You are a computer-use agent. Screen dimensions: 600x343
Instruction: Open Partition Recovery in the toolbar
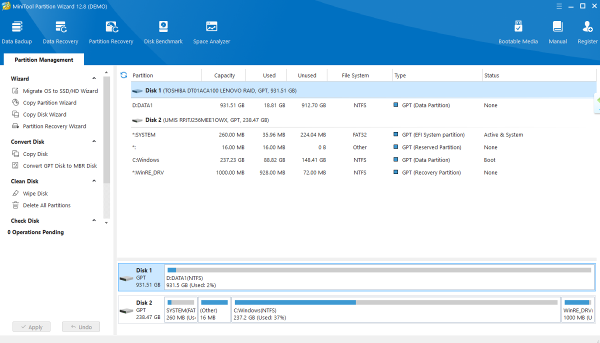point(111,32)
